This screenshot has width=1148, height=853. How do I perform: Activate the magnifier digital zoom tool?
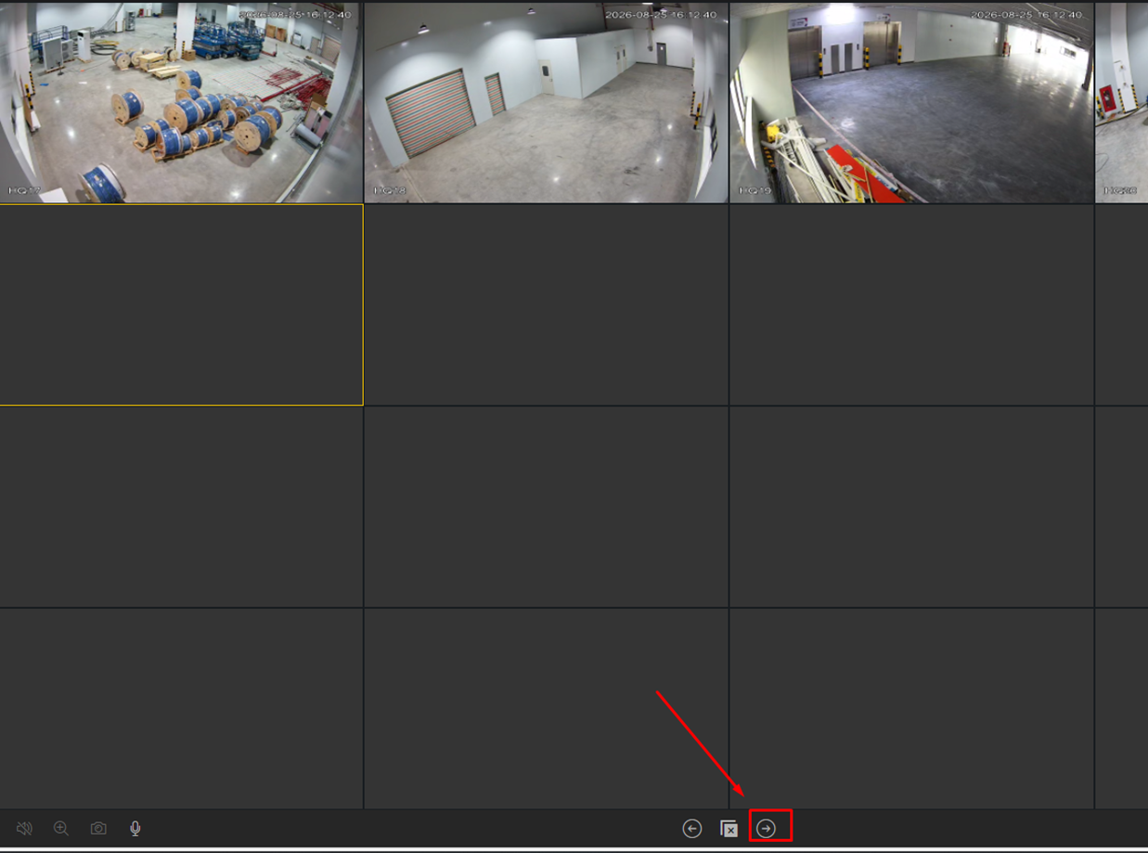tap(61, 828)
